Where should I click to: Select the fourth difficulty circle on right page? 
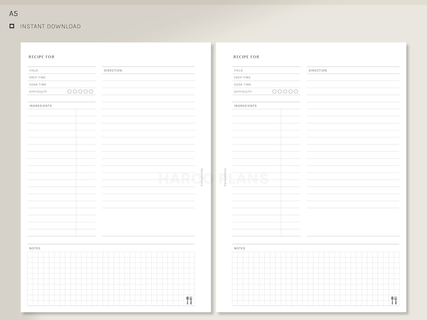click(290, 92)
